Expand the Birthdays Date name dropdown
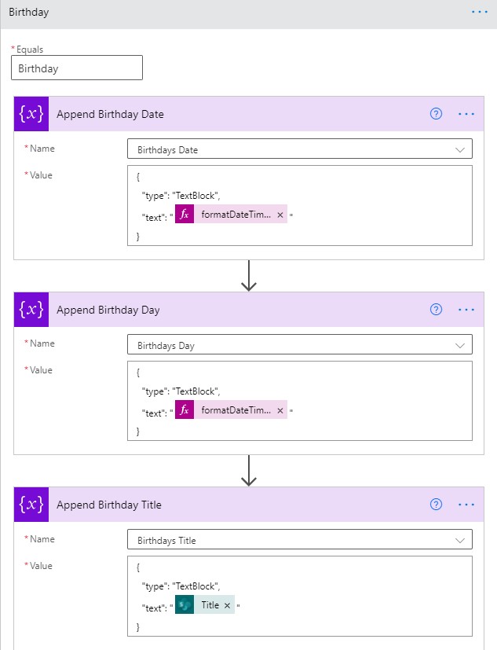Screen dimensions: 497x650 460,149
